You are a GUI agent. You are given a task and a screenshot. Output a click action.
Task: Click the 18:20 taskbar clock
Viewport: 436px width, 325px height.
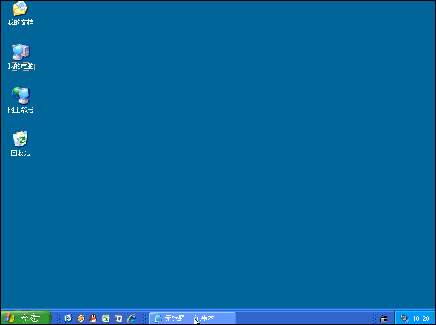tap(421, 318)
